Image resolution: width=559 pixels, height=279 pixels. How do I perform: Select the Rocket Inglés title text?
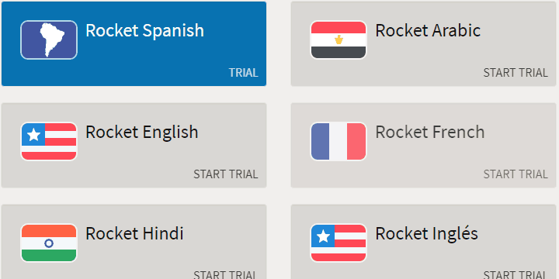click(x=426, y=234)
